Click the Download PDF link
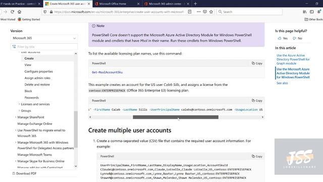The image size is (323, 182). (x=24, y=173)
